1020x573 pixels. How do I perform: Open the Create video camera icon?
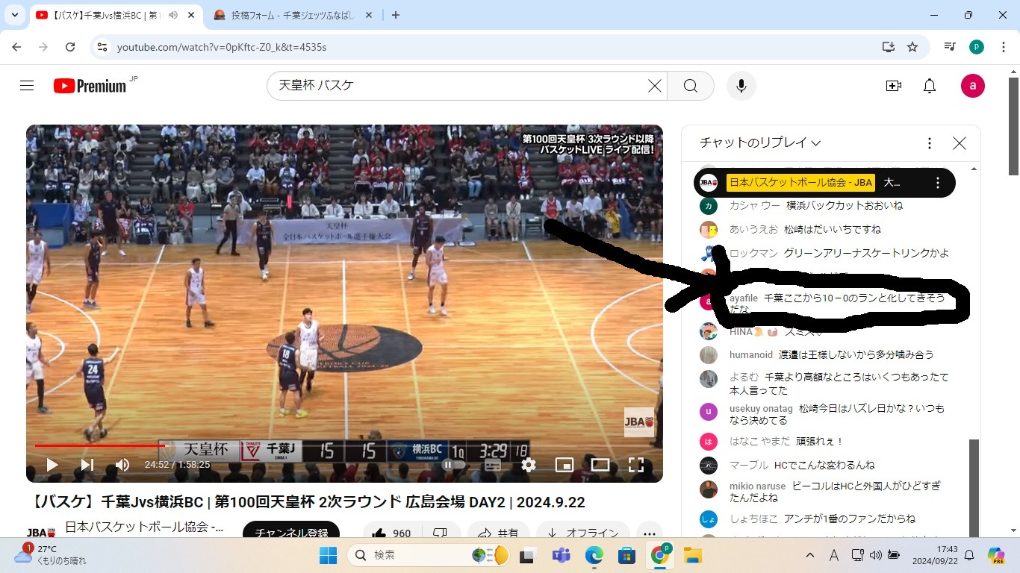pyautogui.click(x=893, y=86)
